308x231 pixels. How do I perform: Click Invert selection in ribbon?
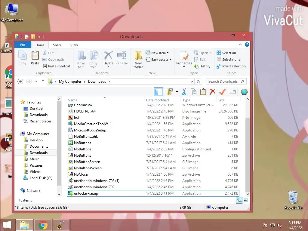(231, 66)
